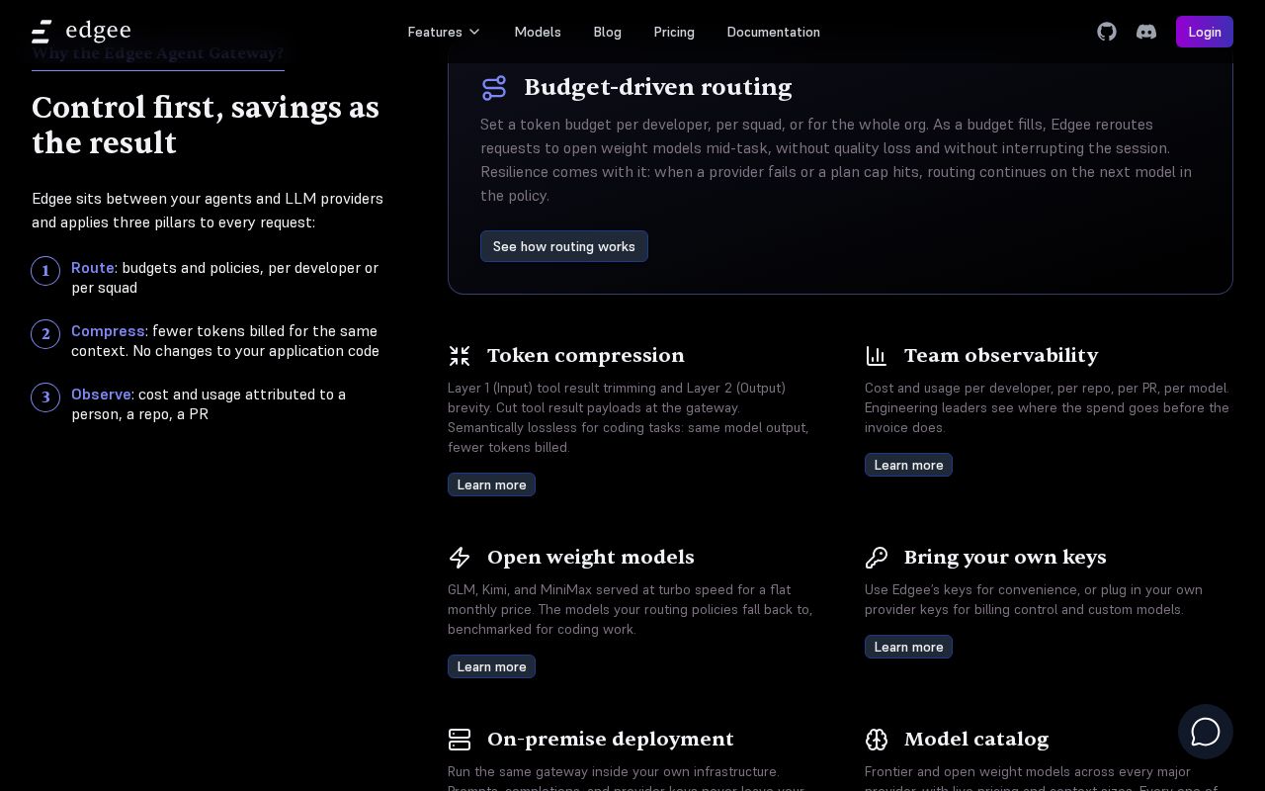Click the Model catalog heading
Image resolution: width=1265 pixels, height=791 pixels.
pos(976,739)
